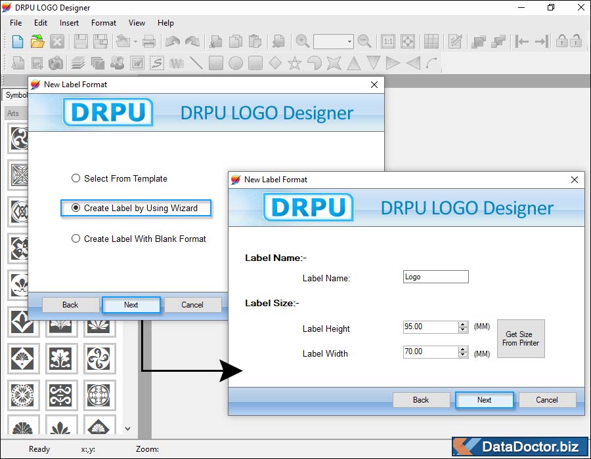591x459 pixels.
Task: Select the Arts category header in the symbol panel
Action: pos(16,113)
